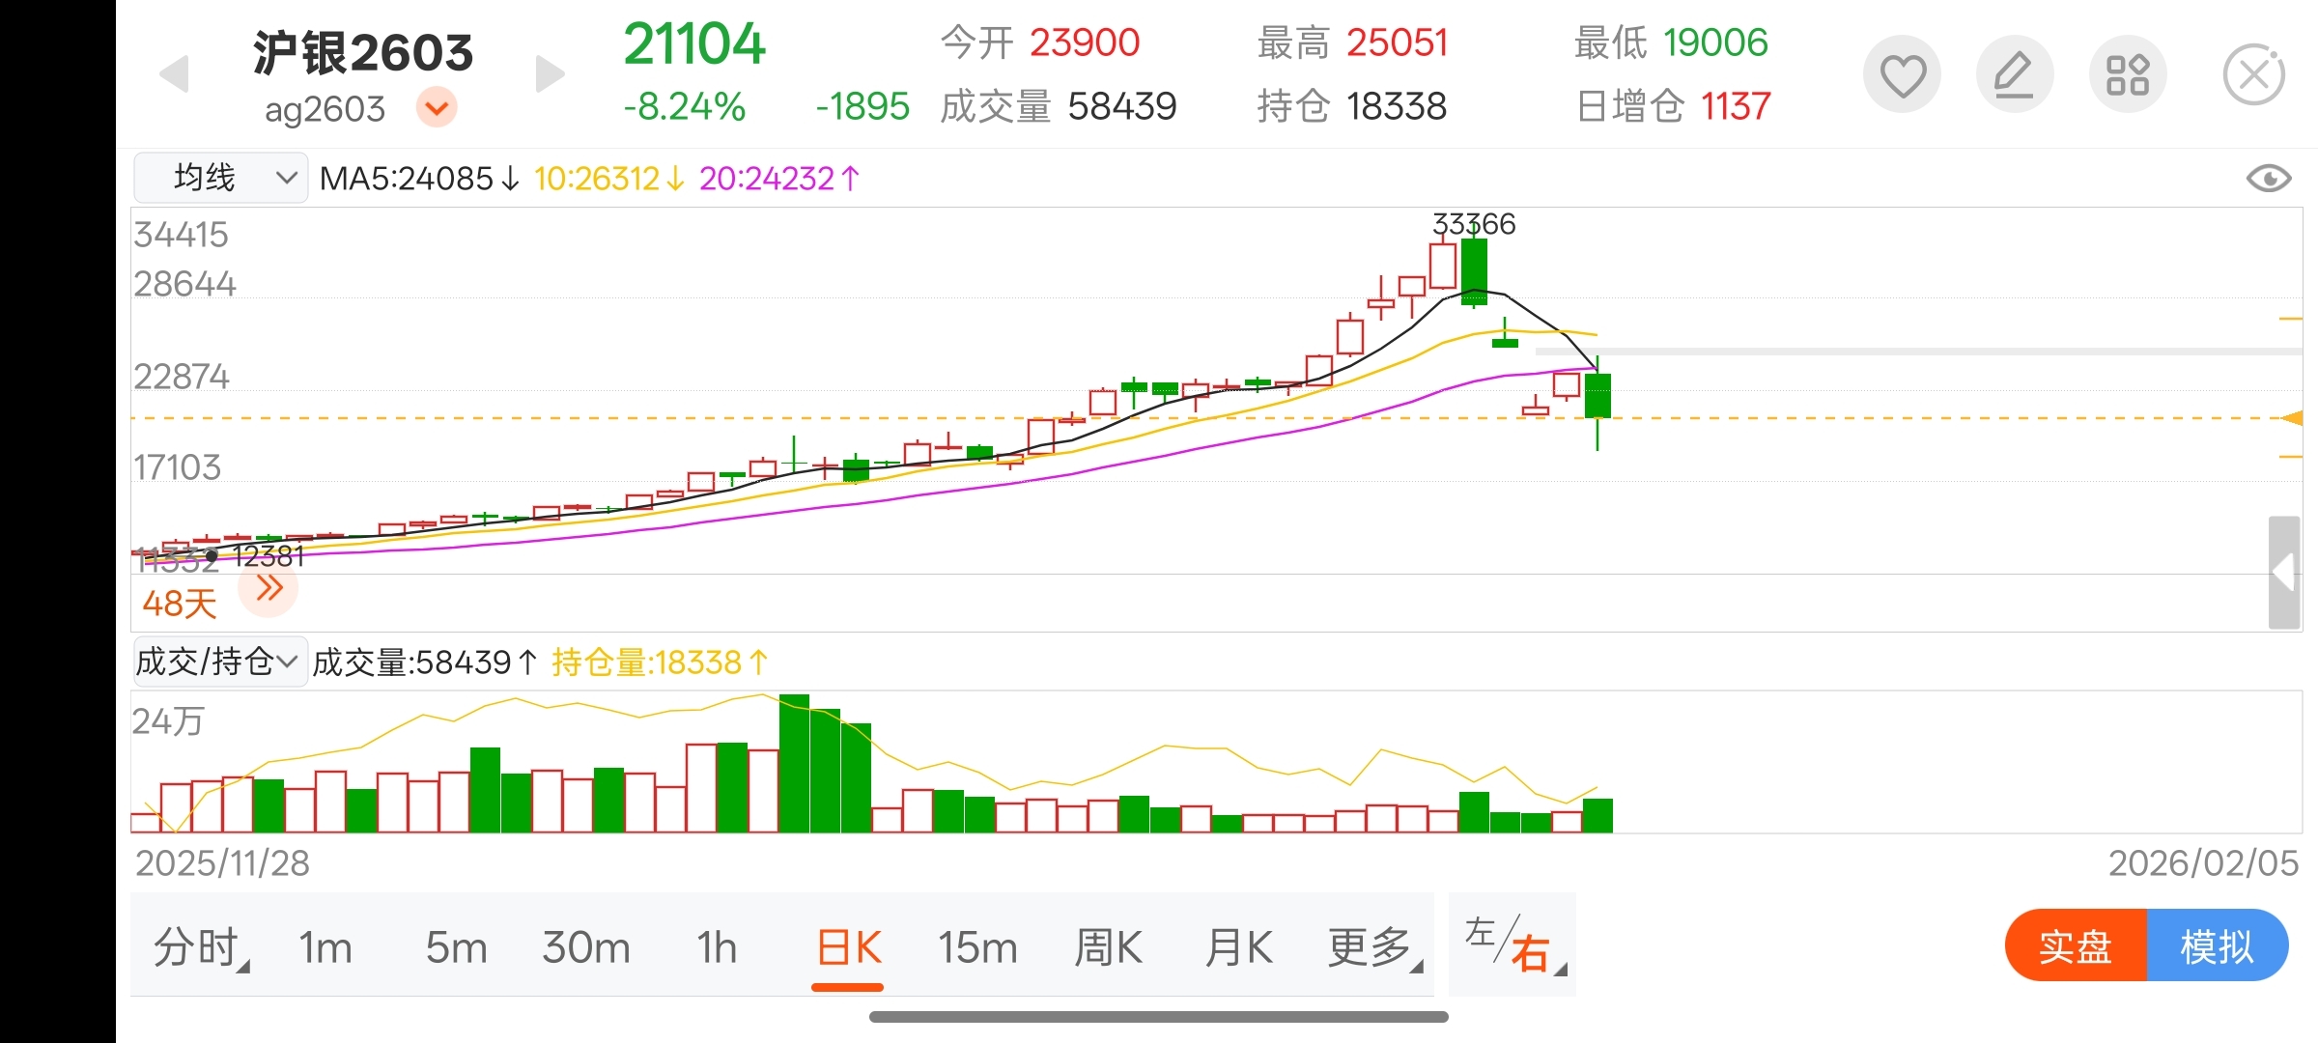The image size is (2318, 1043).
Task: Open the 均线 indicator dropdown
Action: coord(220,178)
